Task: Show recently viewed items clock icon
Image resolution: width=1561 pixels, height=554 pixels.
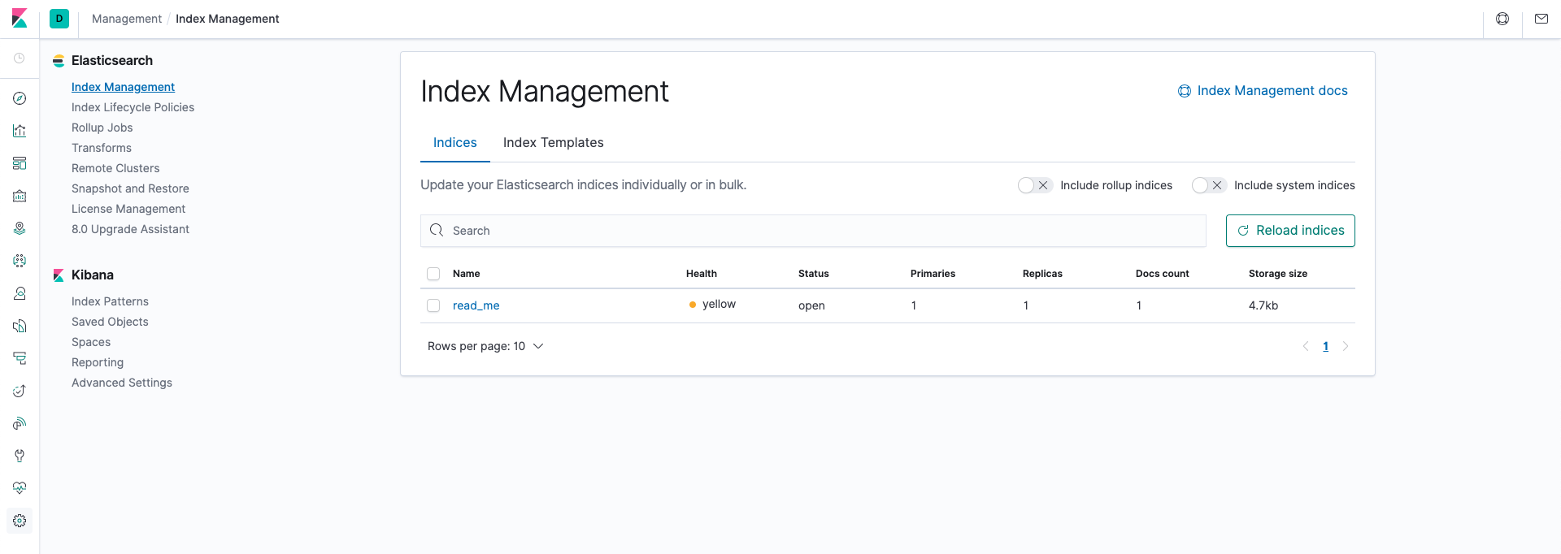Action: pyautogui.click(x=20, y=58)
